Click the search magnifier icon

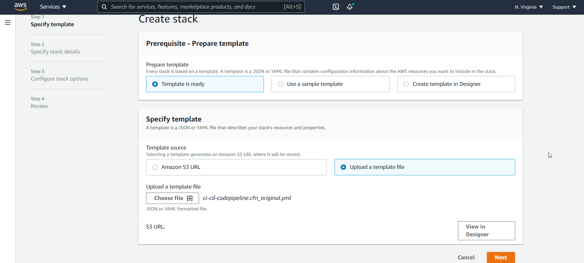tap(104, 7)
